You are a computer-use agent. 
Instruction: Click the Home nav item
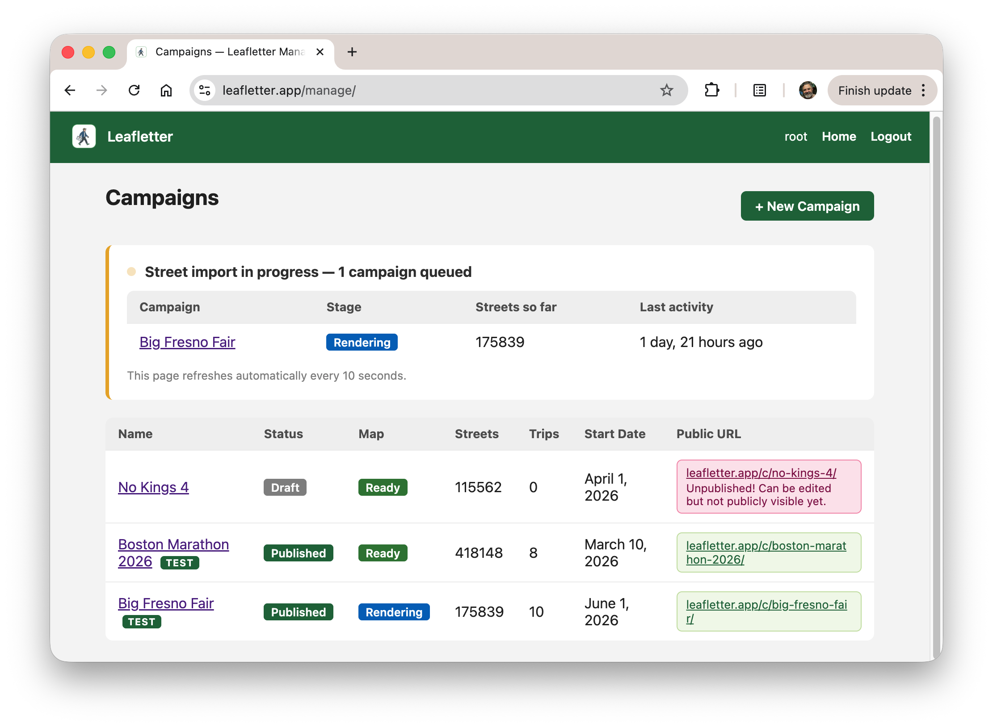[x=838, y=137]
